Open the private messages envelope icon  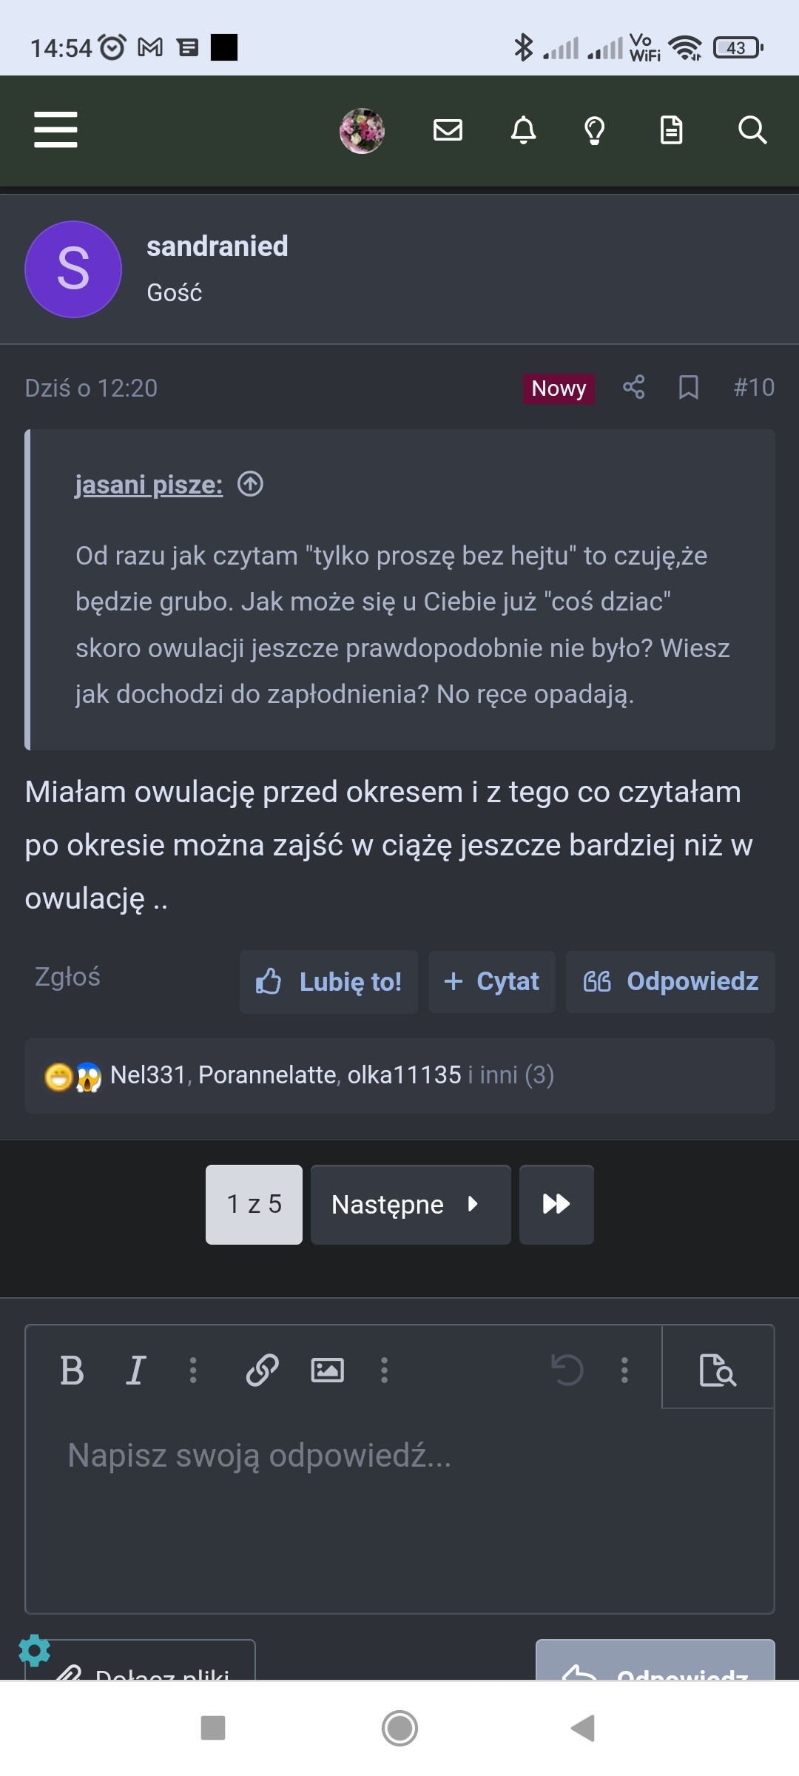click(x=448, y=130)
